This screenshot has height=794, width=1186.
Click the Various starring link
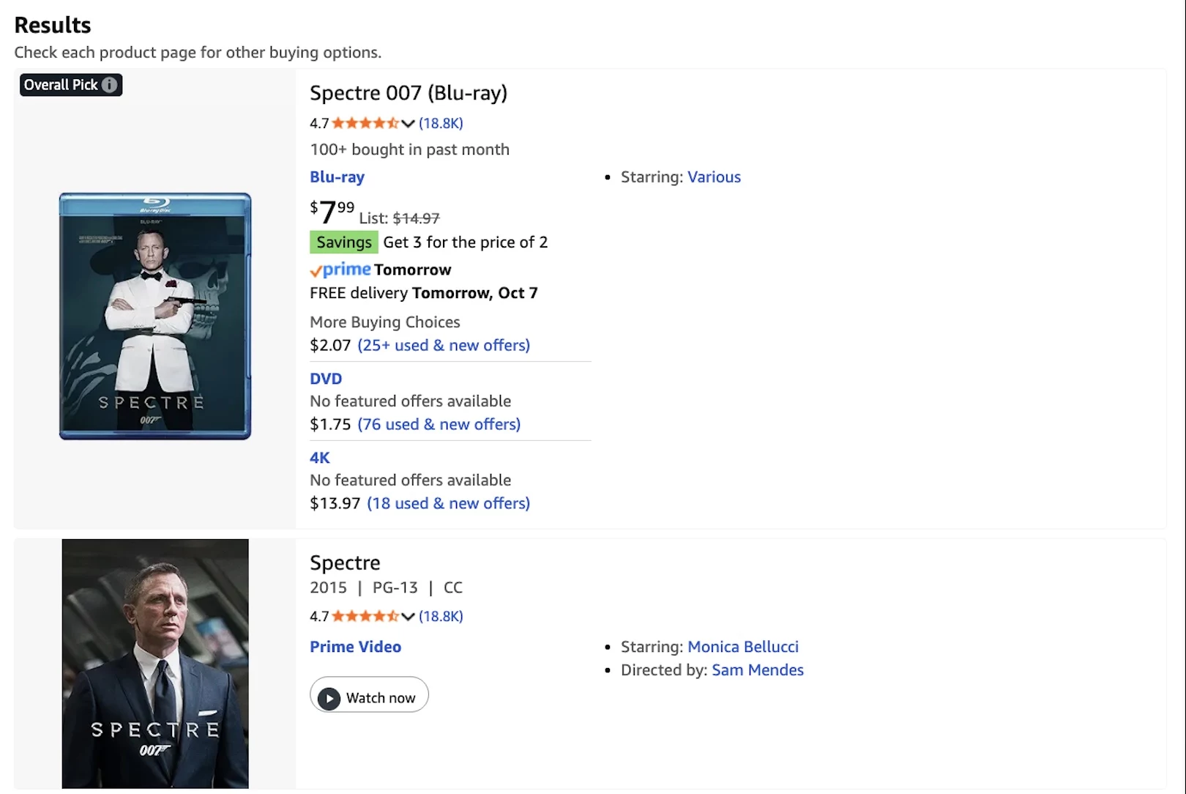click(714, 177)
